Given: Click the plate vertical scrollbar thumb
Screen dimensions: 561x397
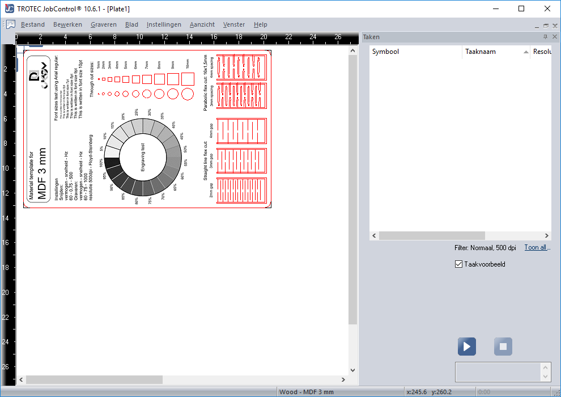Looking at the screenshot, I should coord(353,190).
